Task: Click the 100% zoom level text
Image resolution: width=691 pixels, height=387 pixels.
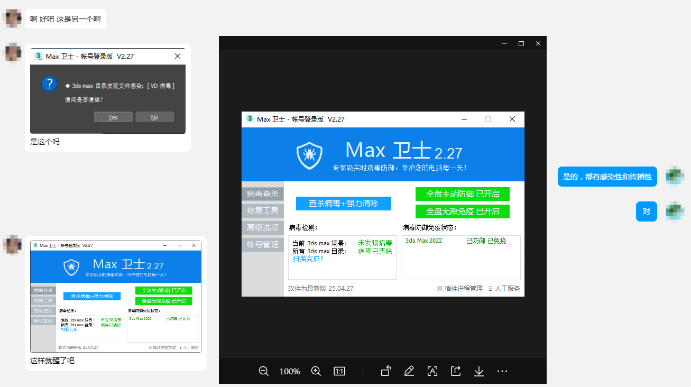Action: tap(290, 371)
